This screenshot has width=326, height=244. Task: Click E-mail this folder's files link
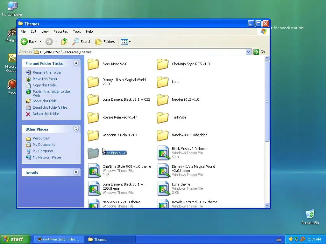[50, 107]
